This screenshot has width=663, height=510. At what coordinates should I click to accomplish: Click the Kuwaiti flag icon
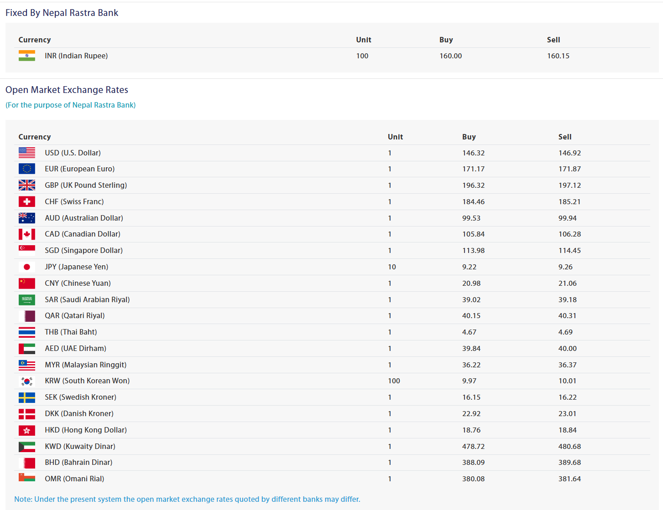(x=26, y=447)
